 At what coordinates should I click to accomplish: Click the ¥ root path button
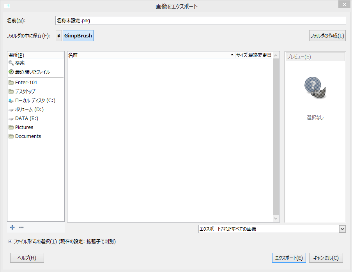point(58,35)
